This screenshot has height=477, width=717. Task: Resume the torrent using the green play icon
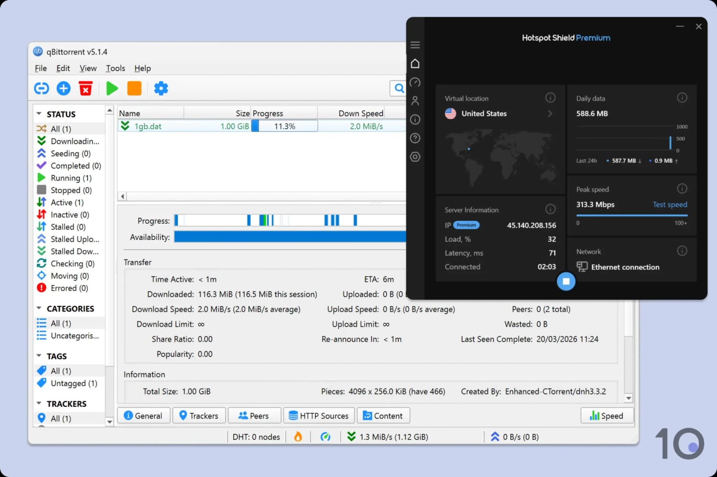111,88
